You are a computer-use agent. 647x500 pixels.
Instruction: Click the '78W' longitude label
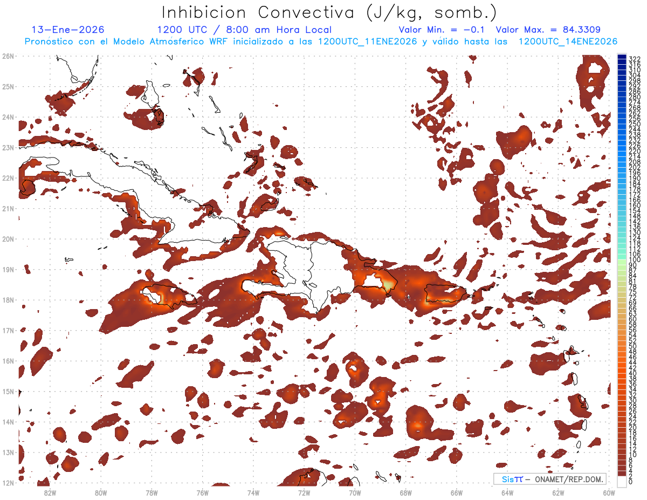[x=152, y=492]
